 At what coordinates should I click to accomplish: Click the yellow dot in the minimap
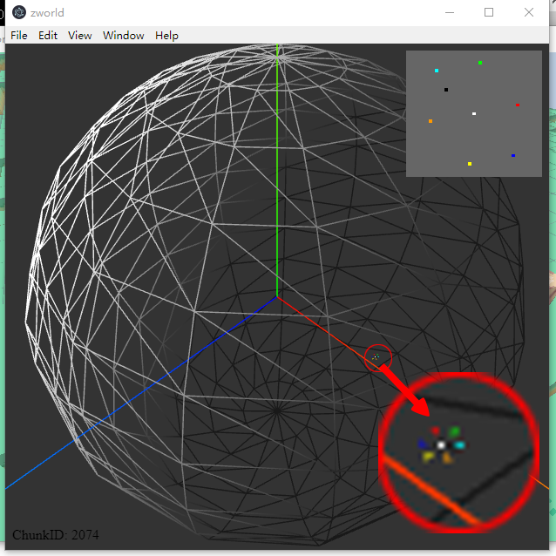tap(470, 164)
